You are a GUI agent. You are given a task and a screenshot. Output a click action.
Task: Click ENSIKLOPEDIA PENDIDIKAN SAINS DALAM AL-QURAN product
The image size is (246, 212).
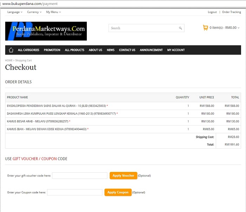(x=56, y=106)
